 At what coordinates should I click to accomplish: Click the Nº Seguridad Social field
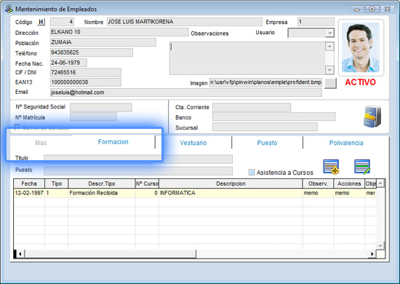(101, 107)
